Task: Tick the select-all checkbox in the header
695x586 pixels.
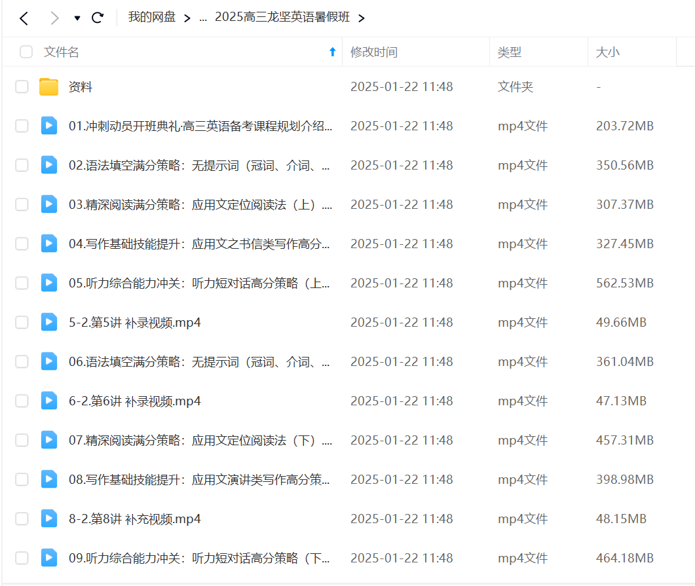Action: 26,52
